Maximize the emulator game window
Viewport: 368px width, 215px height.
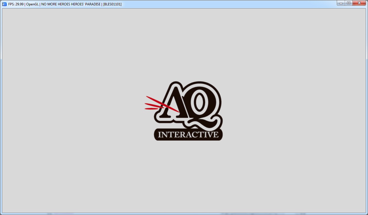coord(348,3)
